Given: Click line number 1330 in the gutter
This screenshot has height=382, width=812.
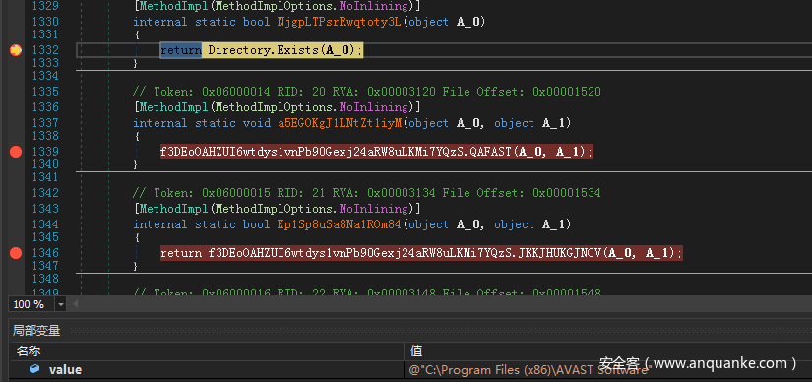Looking at the screenshot, I should coord(45,22).
